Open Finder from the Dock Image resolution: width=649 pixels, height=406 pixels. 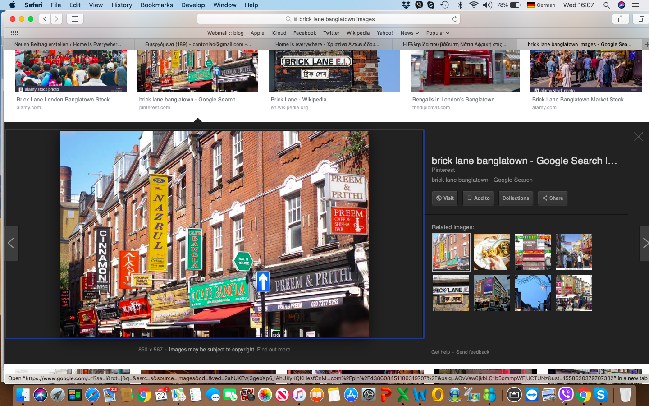[23, 395]
